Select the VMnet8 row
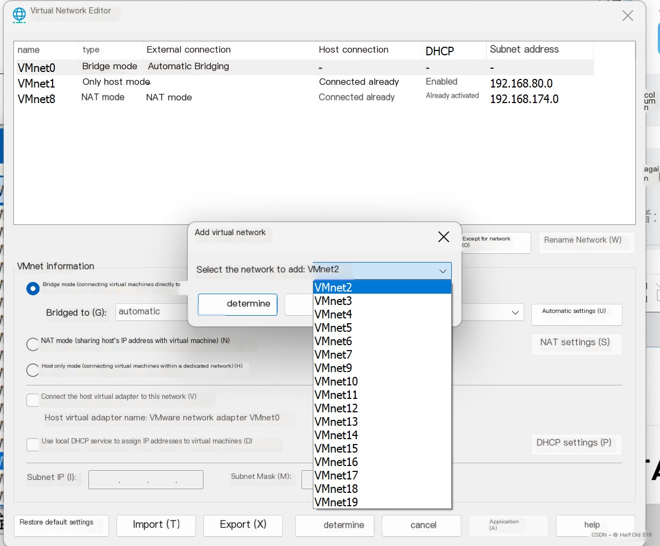660x546 pixels. (x=304, y=99)
